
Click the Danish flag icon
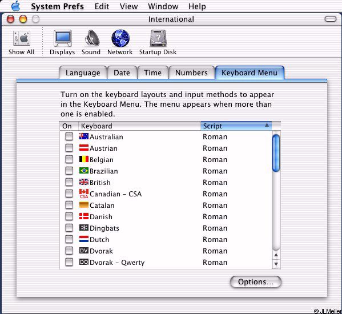84,216
